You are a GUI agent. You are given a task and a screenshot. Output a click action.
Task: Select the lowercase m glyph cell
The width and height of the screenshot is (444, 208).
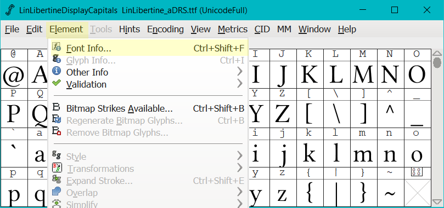click(x=364, y=153)
